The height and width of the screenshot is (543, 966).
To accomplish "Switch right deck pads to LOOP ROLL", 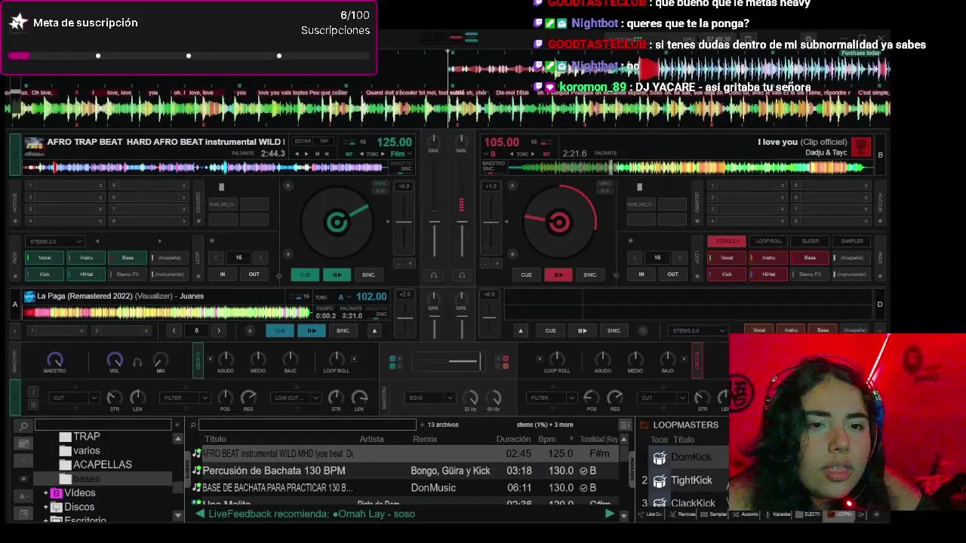I will (768, 241).
